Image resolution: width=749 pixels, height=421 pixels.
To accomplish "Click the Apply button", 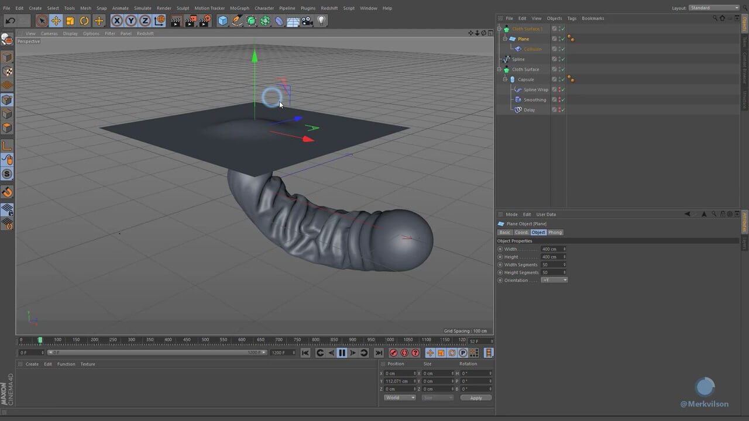I will 476,398.
